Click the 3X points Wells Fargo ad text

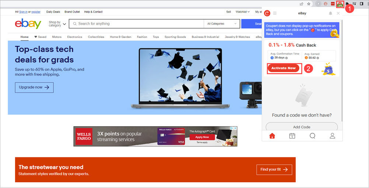[x=119, y=136]
